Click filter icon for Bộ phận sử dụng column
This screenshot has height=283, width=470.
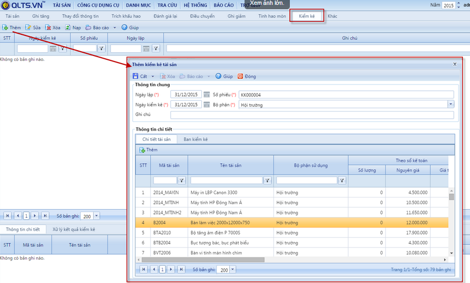coord(342,180)
